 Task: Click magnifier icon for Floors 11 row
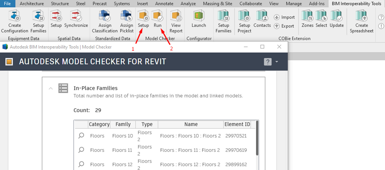pos(81,150)
